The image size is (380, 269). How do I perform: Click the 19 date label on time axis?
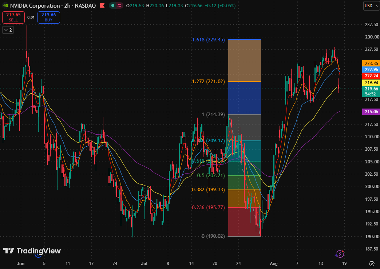click(x=344, y=264)
